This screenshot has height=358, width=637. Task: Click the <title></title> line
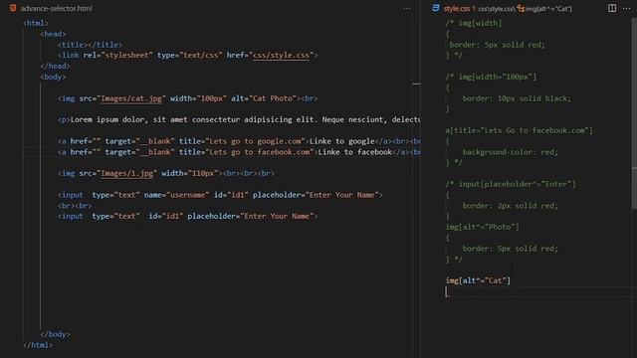90,45
